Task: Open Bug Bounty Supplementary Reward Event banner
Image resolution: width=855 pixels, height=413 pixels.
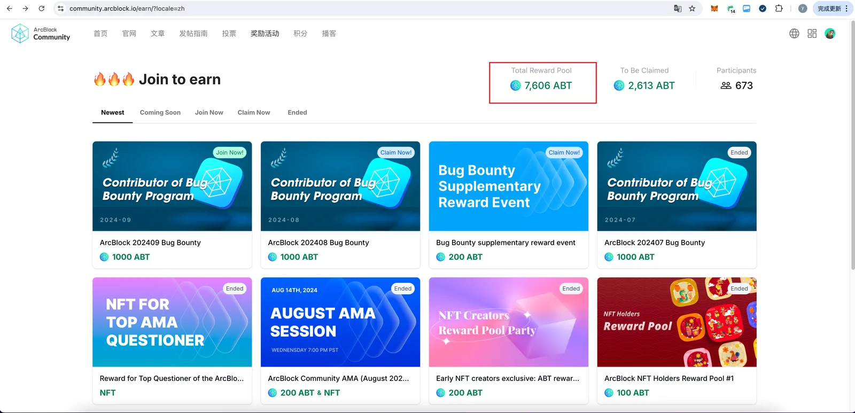Action: 509,186
